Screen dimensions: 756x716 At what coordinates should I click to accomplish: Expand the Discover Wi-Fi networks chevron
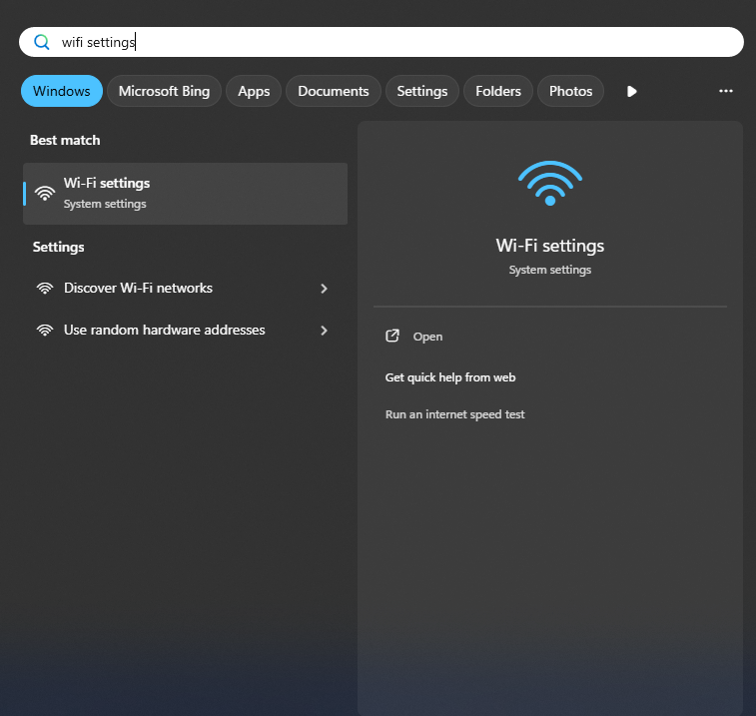324,289
